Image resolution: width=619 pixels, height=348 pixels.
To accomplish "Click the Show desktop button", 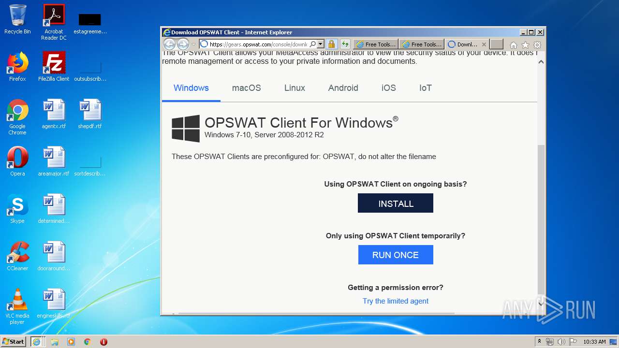I will coord(614,342).
